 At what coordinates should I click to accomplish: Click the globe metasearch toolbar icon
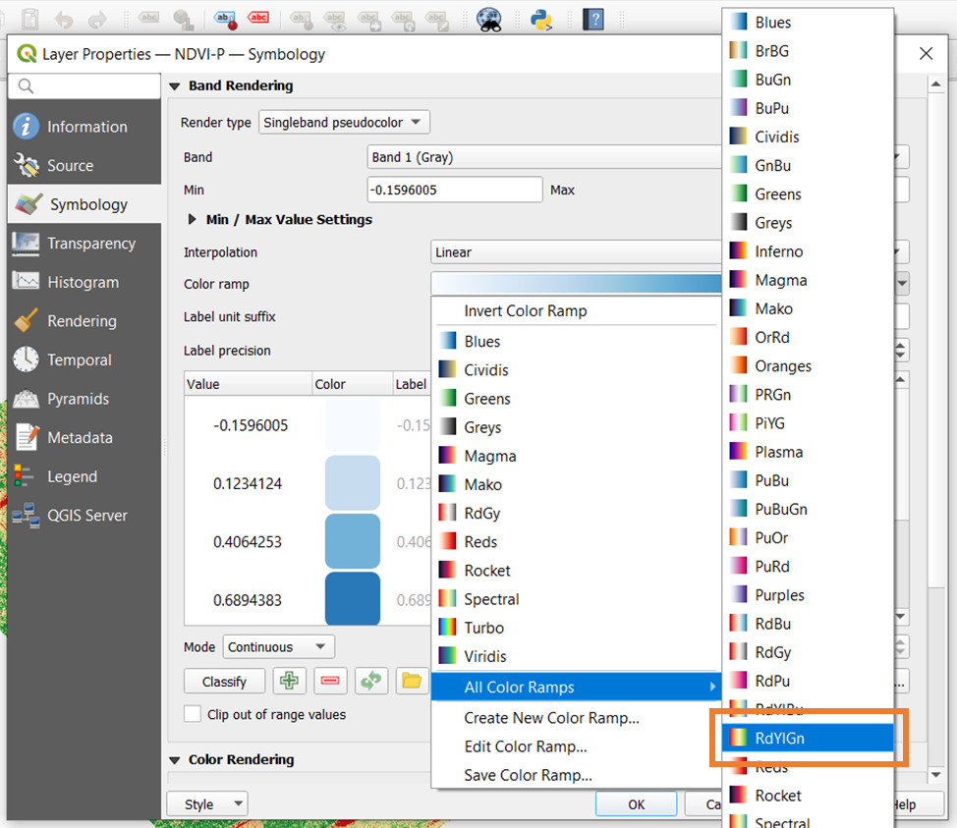point(489,20)
